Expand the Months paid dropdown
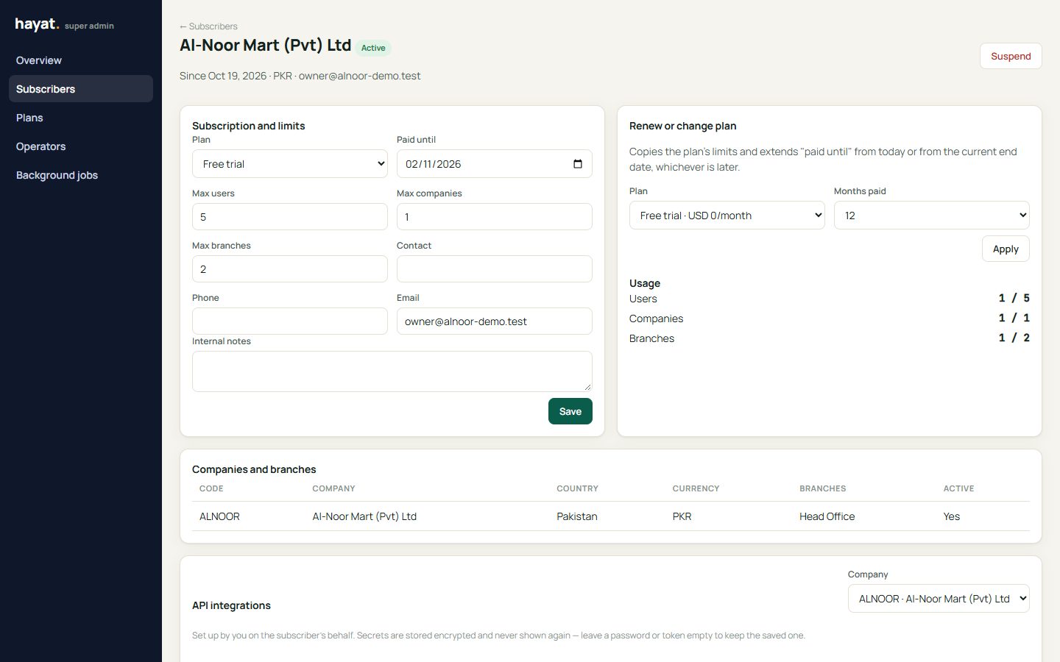The image size is (1060, 662). [x=932, y=216]
